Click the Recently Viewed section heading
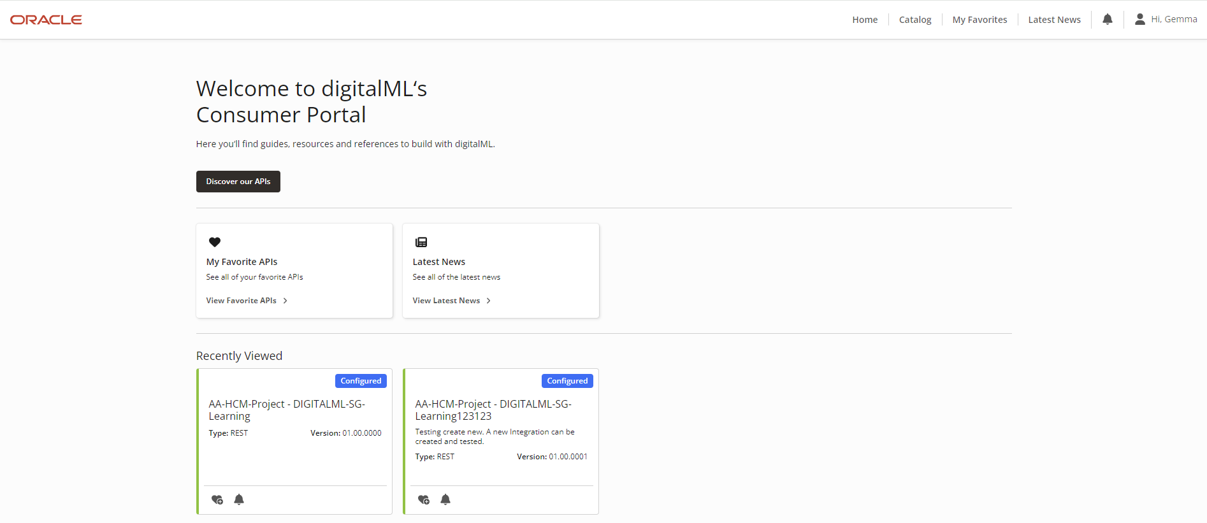The height and width of the screenshot is (523, 1207). pos(239,356)
